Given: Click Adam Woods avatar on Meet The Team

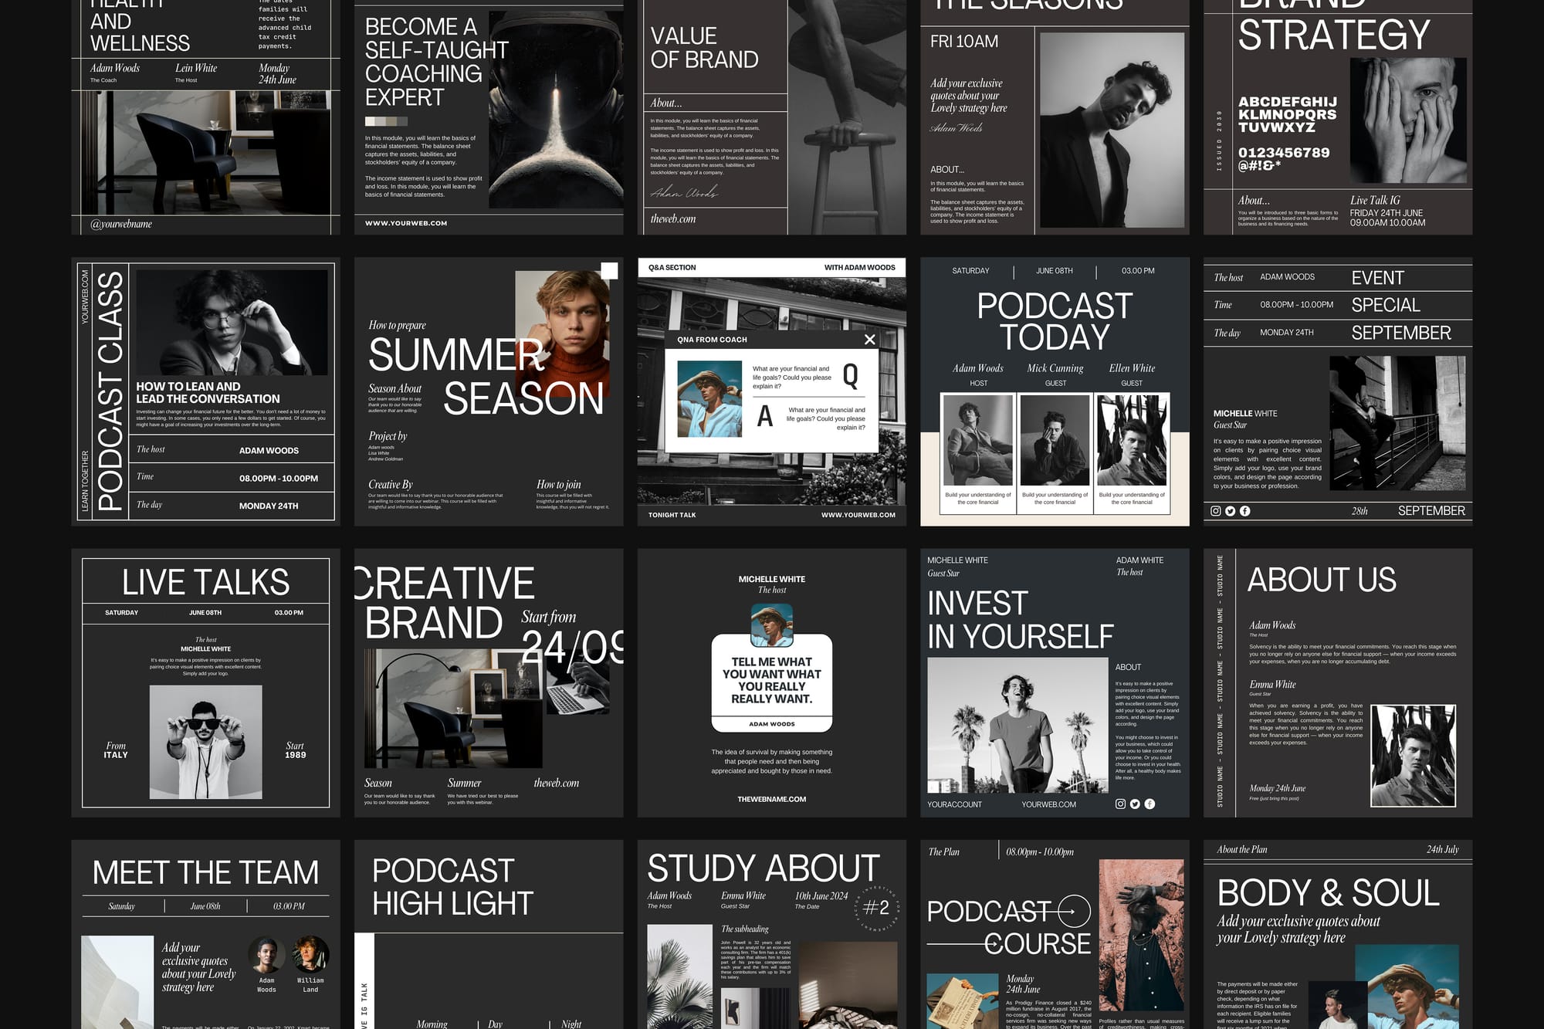Looking at the screenshot, I should (266, 956).
